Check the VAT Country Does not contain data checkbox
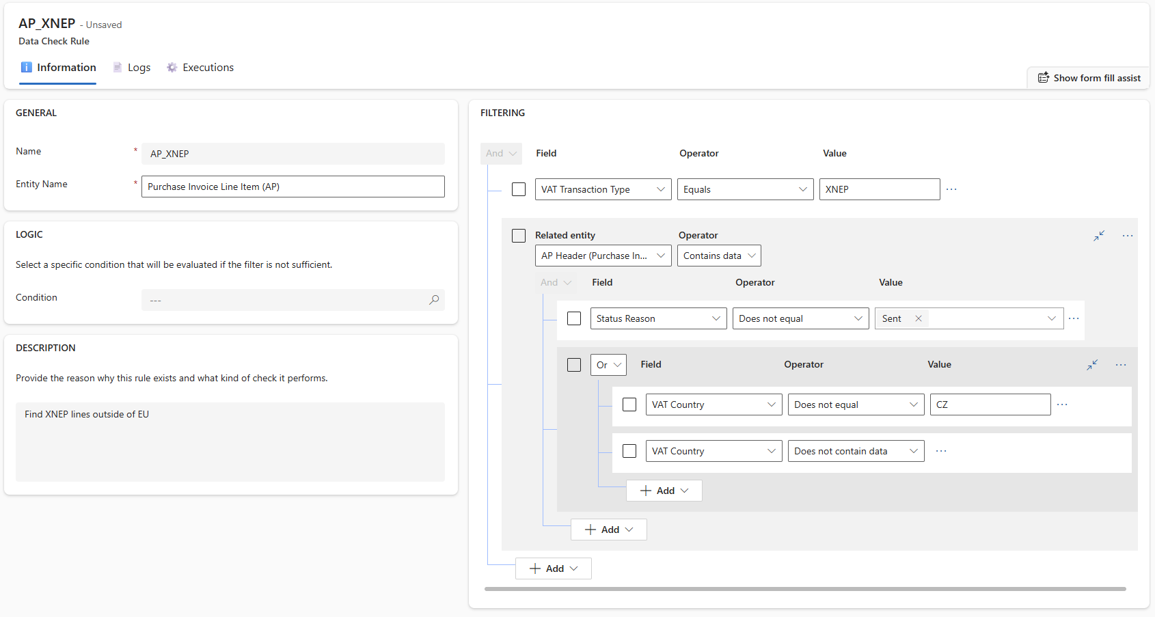This screenshot has height=617, width=1155. click(629, 451)
